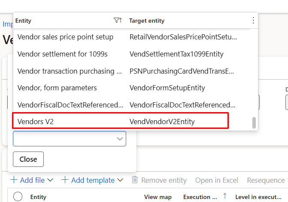Click Open in Excel toolbar button
Screen dimensions: 288x202
(217, 180)
